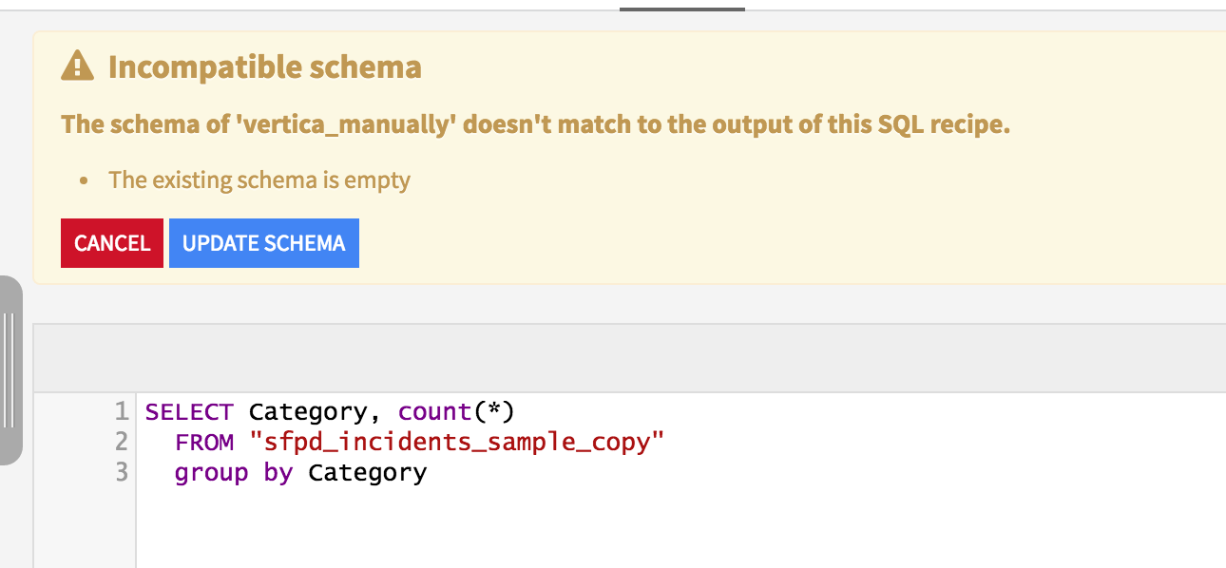Select line number 1 in the gutter

pos(121,411)
